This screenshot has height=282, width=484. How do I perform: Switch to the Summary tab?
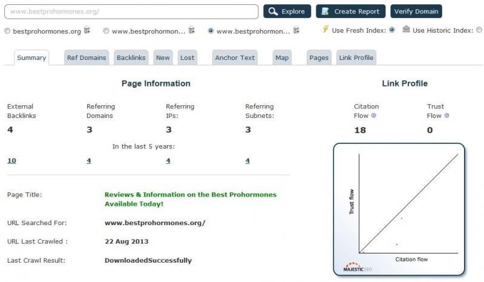[x=31, y=57]
